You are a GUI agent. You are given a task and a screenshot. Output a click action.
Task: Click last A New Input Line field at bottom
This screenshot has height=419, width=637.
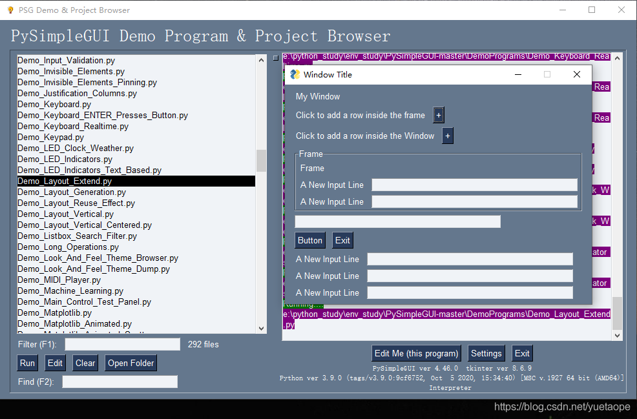pos(470,292)
